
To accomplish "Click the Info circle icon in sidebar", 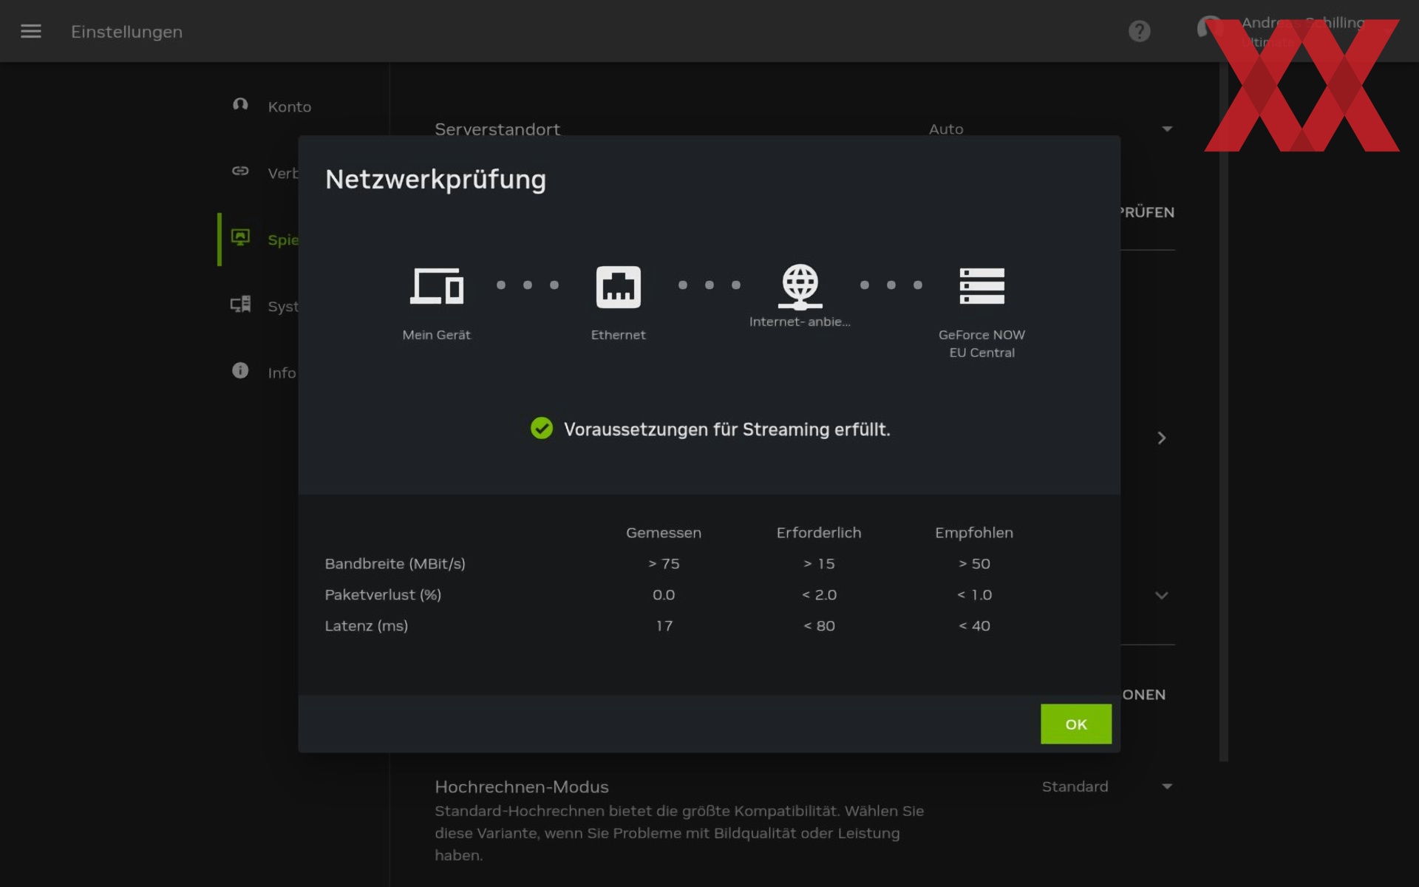I will click(240, 370).
